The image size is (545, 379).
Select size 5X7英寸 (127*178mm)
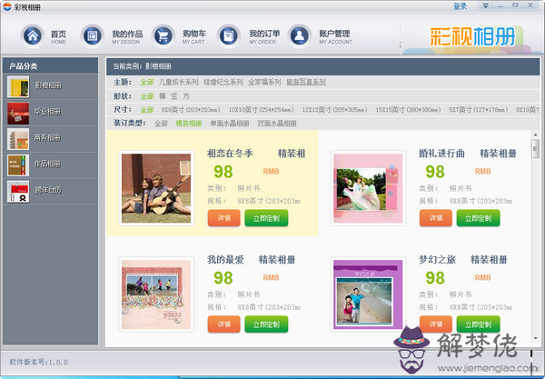[x=479, y=110]
